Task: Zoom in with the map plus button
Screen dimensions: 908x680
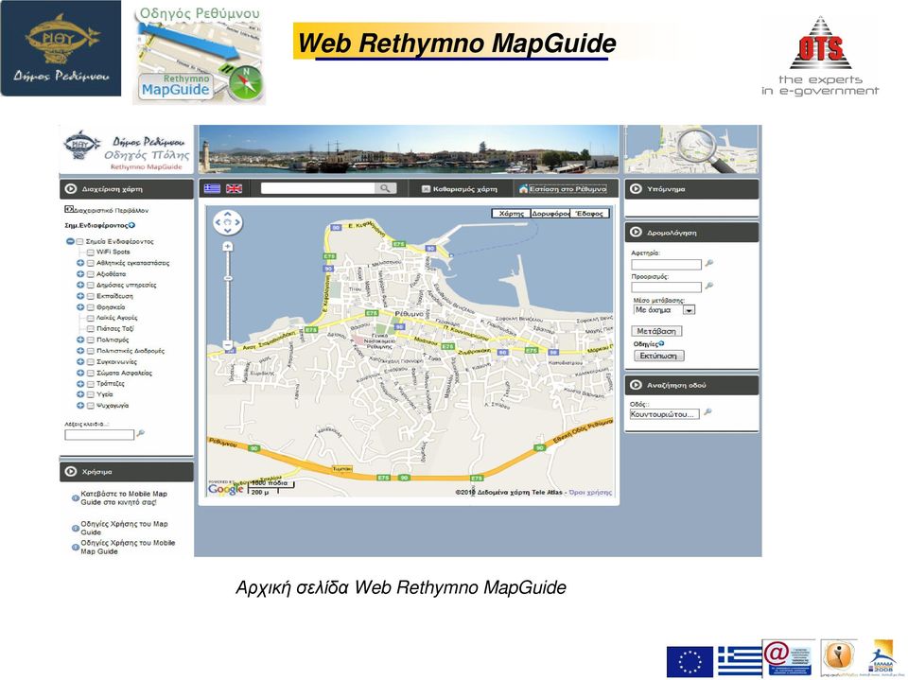Action: [x=228, y=247]
